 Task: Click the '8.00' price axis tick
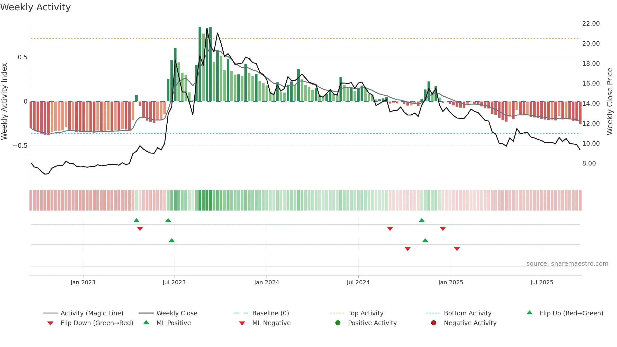pyautogui.click(x=589, y=163)
